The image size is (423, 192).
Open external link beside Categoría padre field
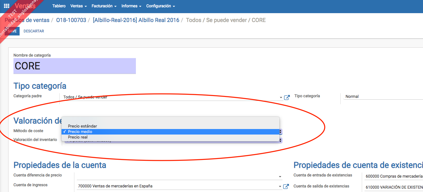[287, 98]
